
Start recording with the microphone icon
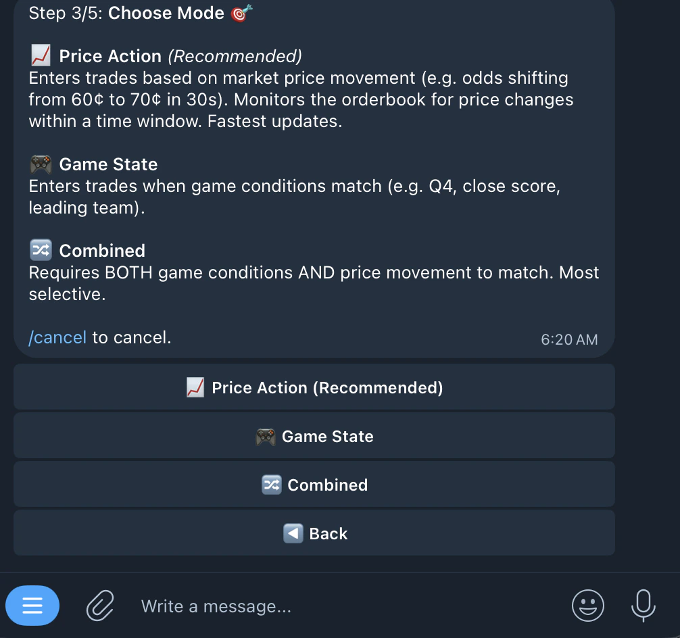(641, 606)
